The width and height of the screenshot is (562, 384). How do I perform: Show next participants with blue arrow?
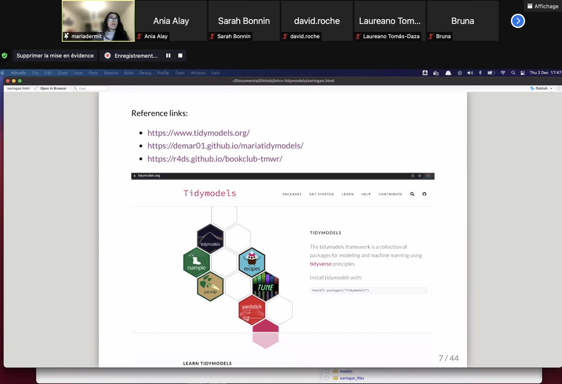518,21
